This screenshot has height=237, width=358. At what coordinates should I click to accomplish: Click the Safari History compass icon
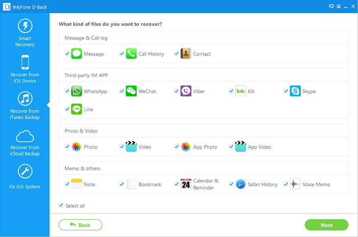[240, 184]
